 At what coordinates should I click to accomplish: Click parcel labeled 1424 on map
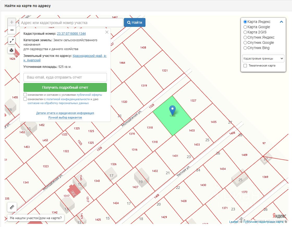point(116,203)
